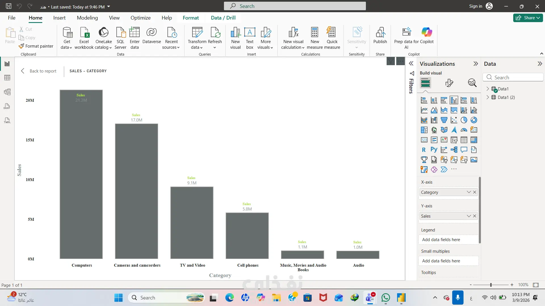Choose the donut chart visualization
This screenshot has height=306, width=545.
click(474, 120)
